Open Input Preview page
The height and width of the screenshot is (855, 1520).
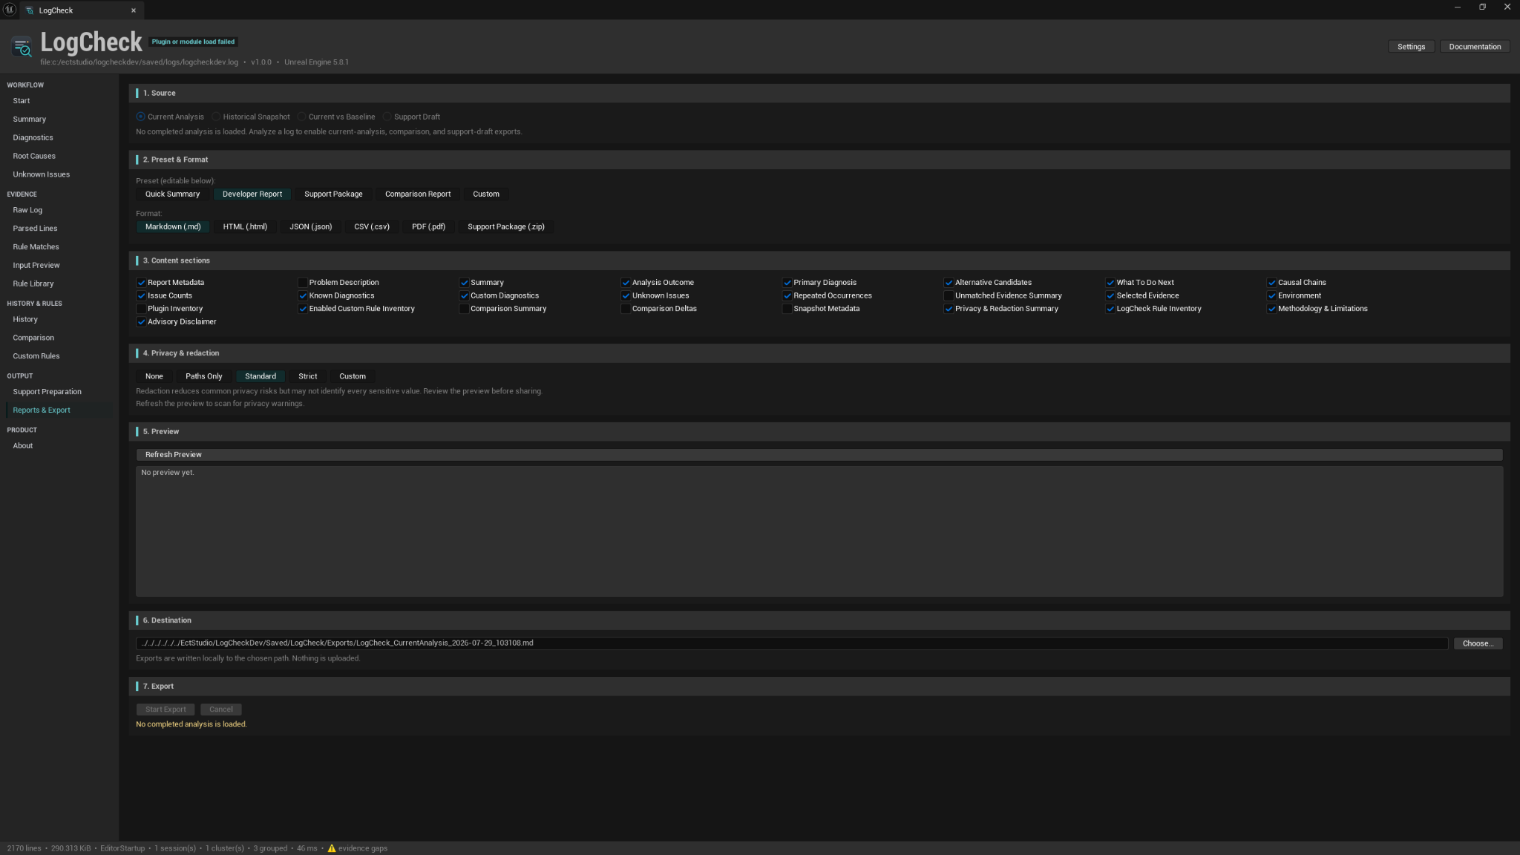36,266
